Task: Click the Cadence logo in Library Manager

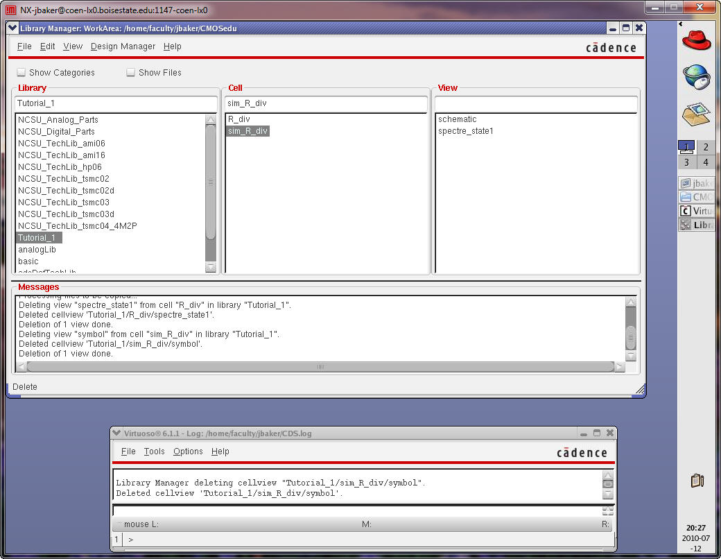Action: point(611,47)
